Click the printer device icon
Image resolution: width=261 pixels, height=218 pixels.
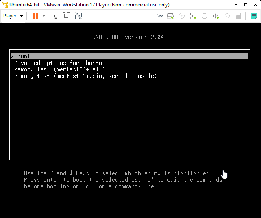pyautogui.click(x=204, y=16)
